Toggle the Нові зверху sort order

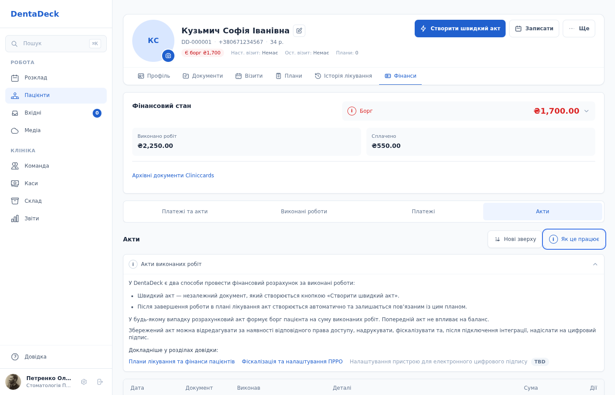515,239
